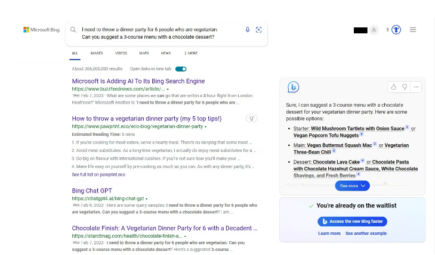The width and height of the screenshot is (435, 255).
Task: Like the chat answer with thumbs up
Action: (393, 87)
